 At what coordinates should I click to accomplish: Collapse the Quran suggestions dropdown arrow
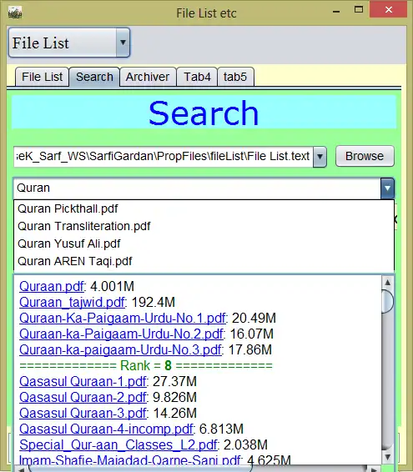[387, 188]
